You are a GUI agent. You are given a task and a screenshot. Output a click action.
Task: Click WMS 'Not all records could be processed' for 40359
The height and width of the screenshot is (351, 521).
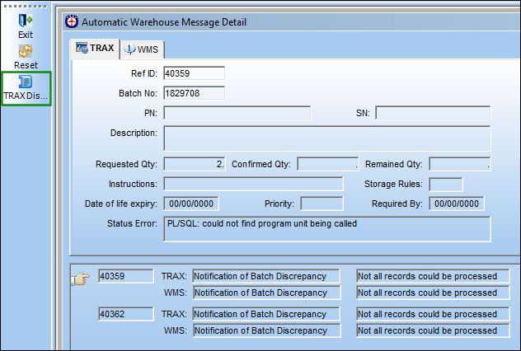pos(433,292)
